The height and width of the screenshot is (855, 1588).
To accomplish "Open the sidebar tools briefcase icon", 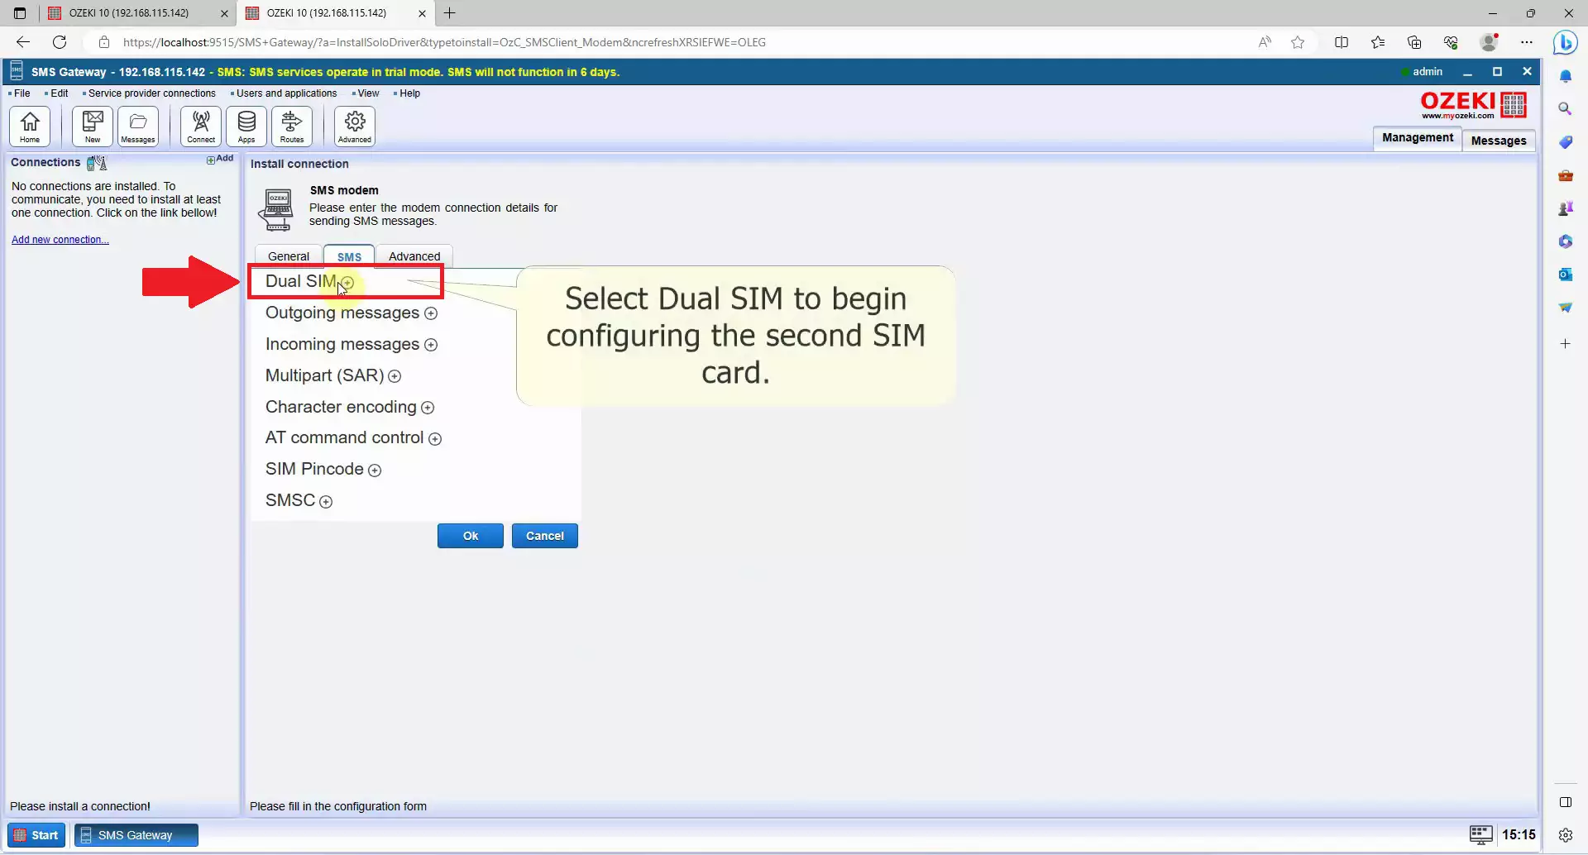I will pos(1565,175).
